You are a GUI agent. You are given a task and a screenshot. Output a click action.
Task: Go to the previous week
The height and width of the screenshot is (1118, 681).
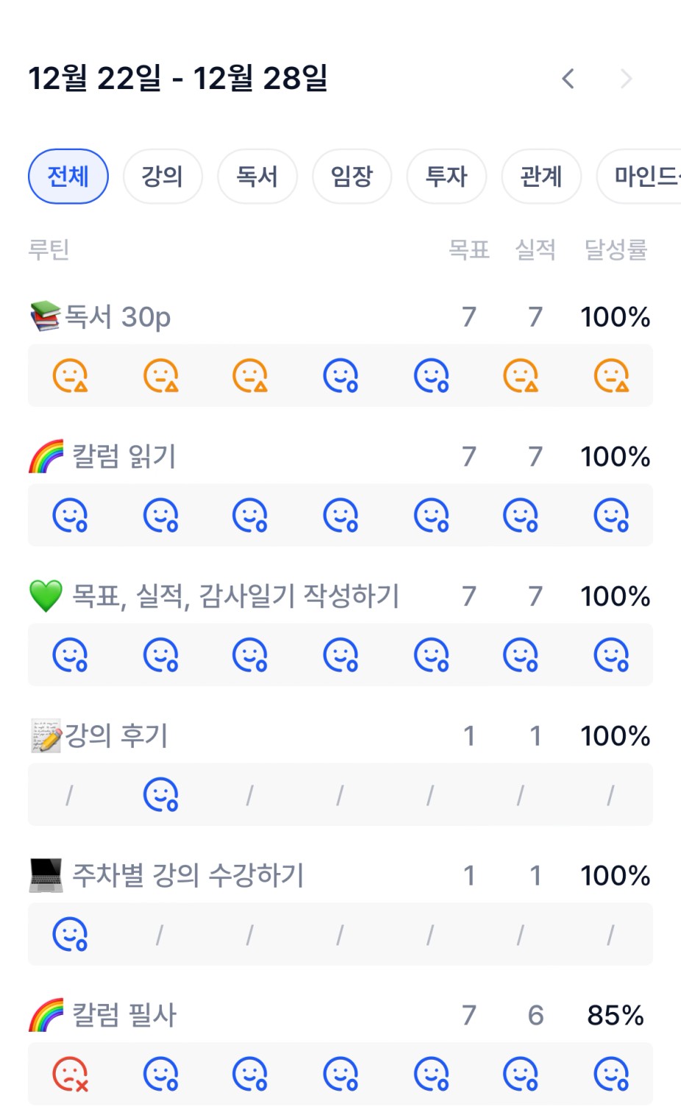point(568,79)
